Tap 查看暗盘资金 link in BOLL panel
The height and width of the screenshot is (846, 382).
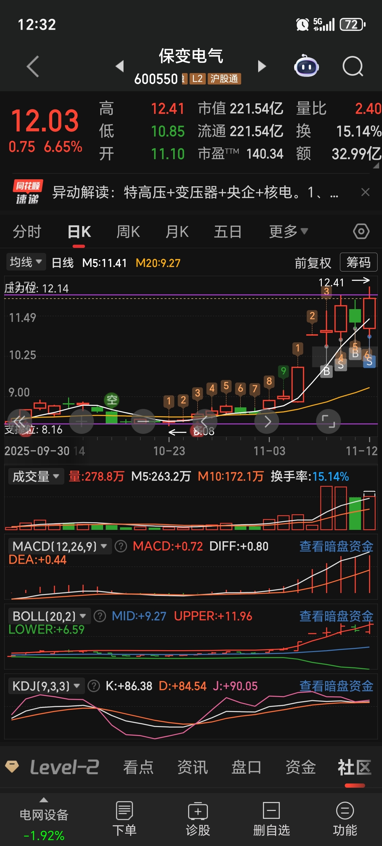pyautogui.click(x=336, y=616)
